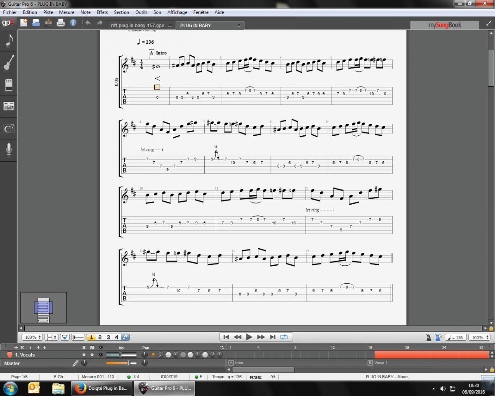Viewport: 495px width, 396px height.
Task: Open the Fichier menu
Action: tap(10, 12)
